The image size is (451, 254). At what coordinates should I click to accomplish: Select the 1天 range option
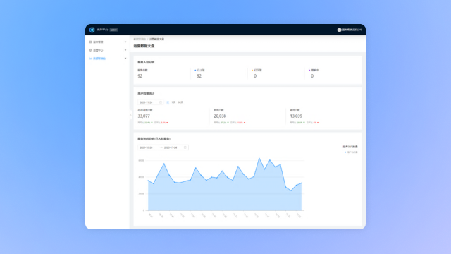(x=167, y=102)
